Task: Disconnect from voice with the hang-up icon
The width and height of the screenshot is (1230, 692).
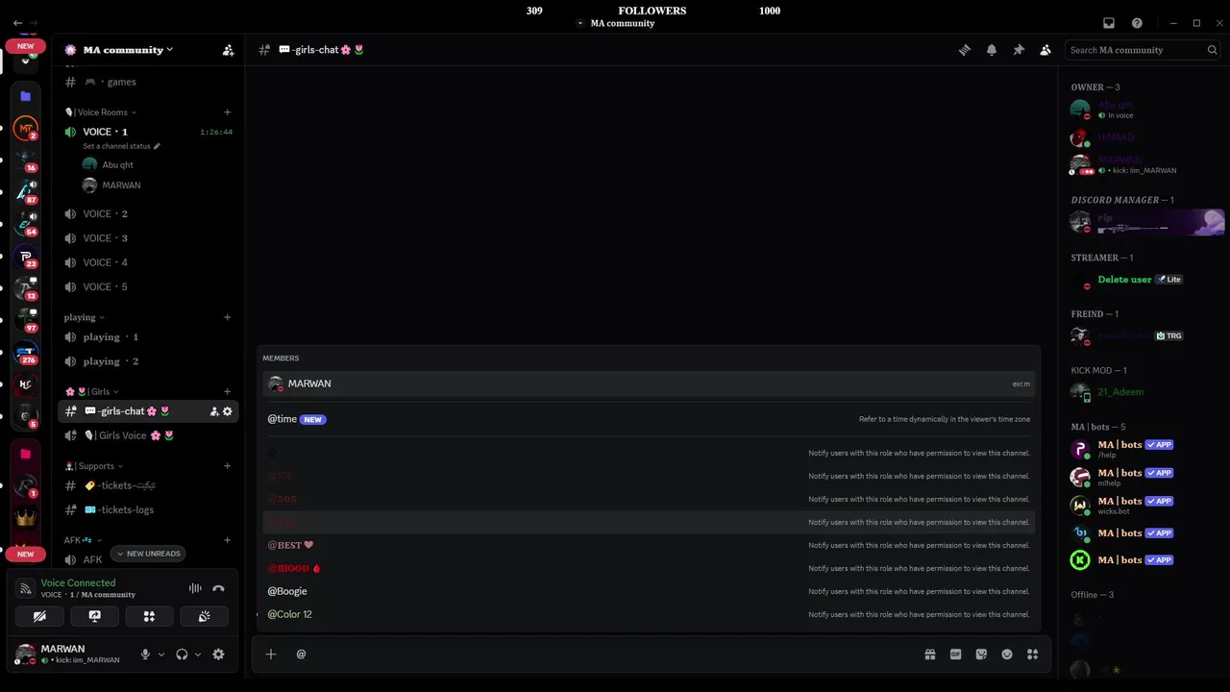Action: 218,588
